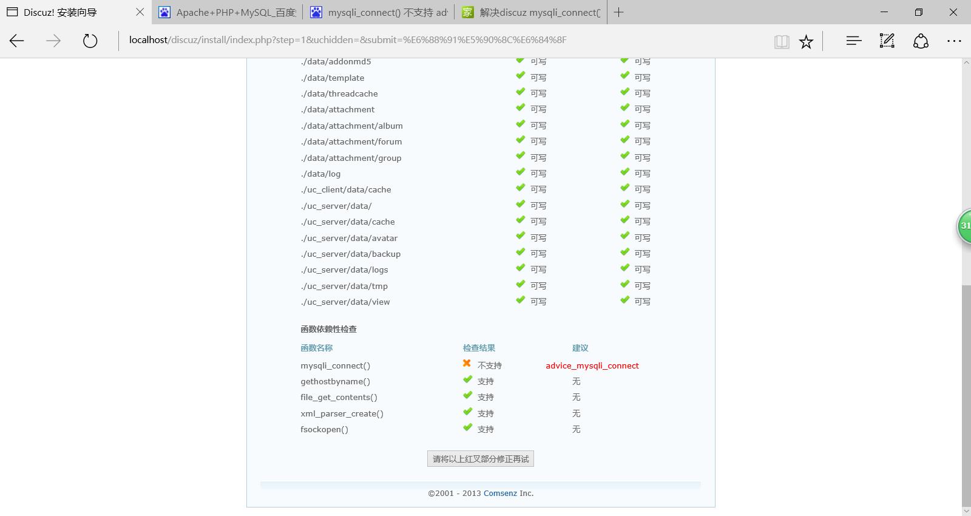Click the scrollbar down arrow

[966, 511]
